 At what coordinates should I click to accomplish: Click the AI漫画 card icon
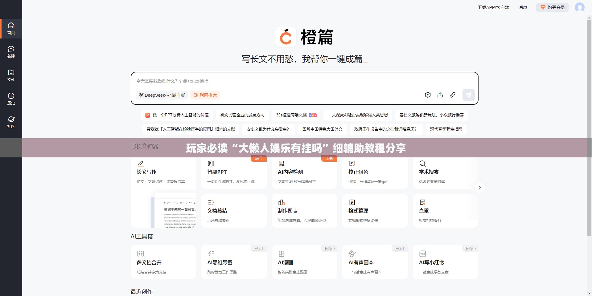tap(282, 254)
